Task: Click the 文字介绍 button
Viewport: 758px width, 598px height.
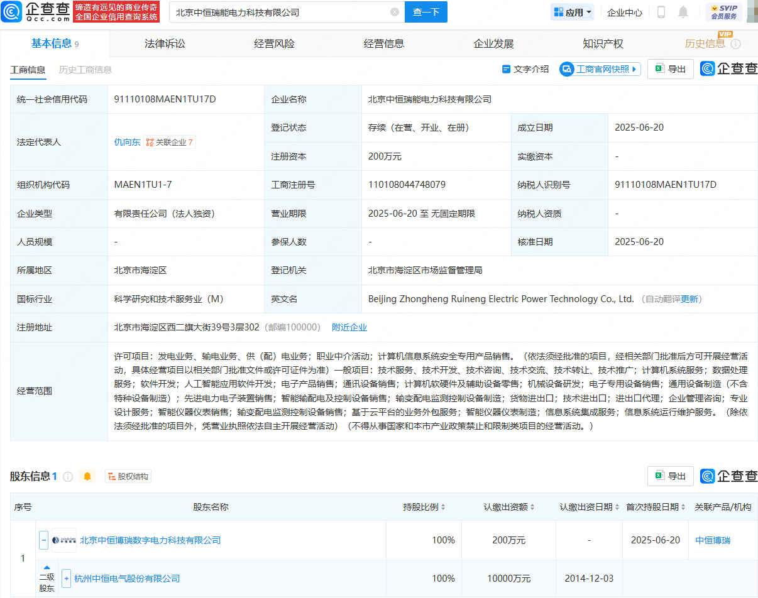Action: coord(525,69)
